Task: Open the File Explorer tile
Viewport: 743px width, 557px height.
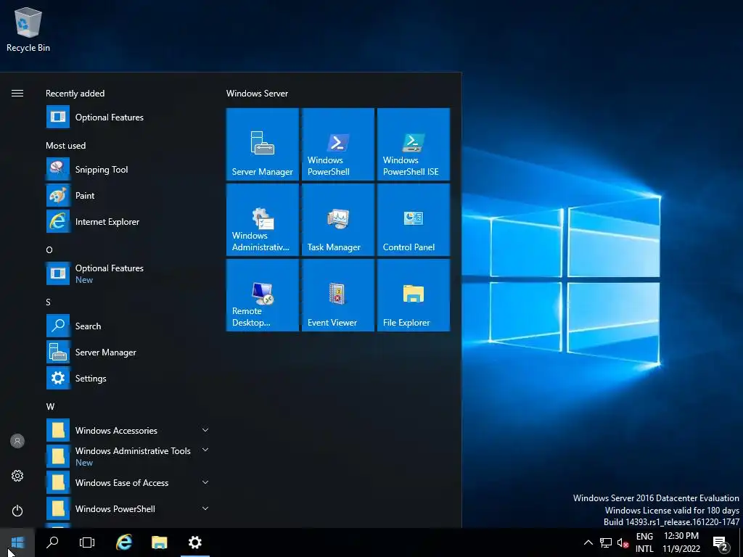Action: pyautogui.click(x=413, y=294)
